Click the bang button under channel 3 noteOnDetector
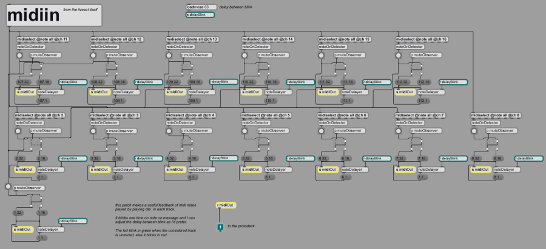546x249 pixels. click(x=94, y=131)
